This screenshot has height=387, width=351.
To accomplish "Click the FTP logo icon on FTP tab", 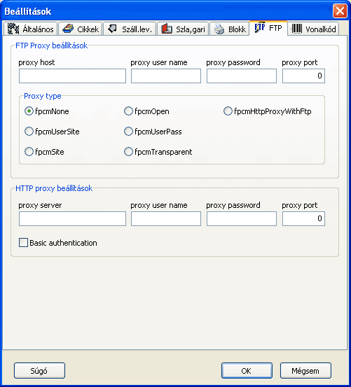I will pyautogui.click(x=260, y=28).
